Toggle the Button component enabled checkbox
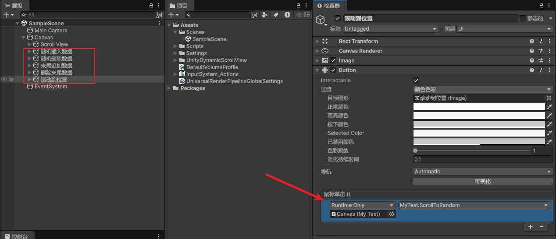The image size is (556, 239). click(x=333, y=70)
